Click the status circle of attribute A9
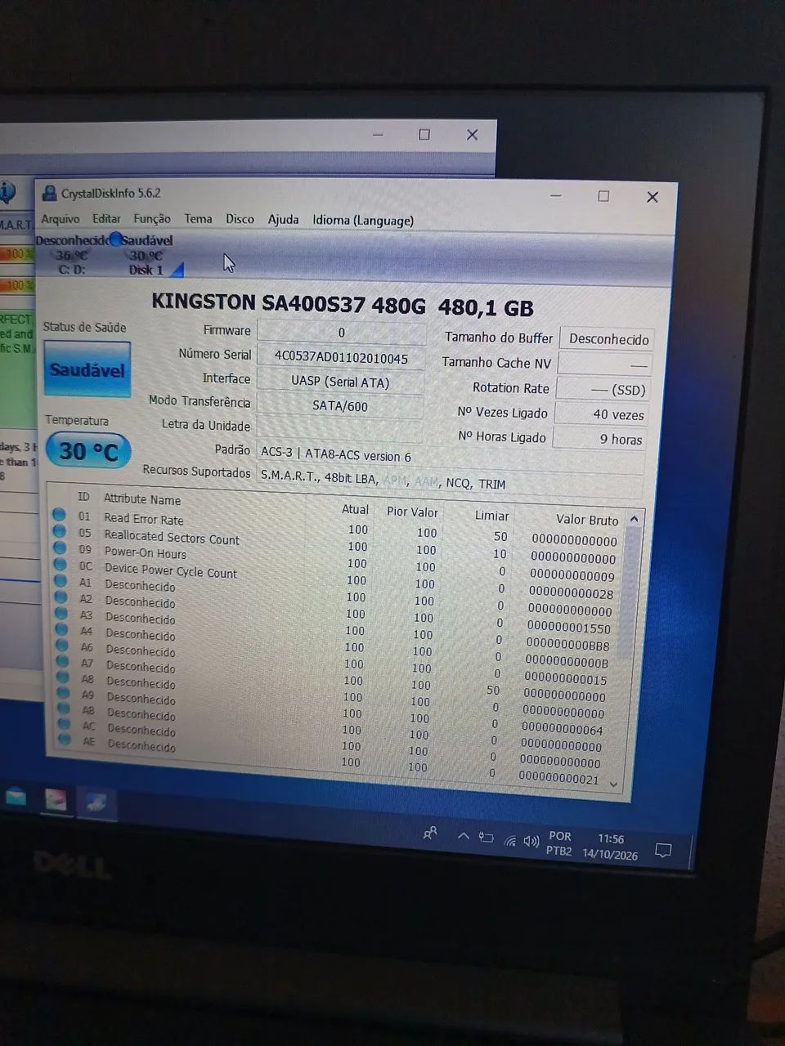 pyautogui.click(x=64, y=693)
